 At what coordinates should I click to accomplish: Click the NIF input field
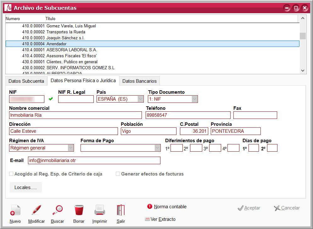tap(27, 99)
